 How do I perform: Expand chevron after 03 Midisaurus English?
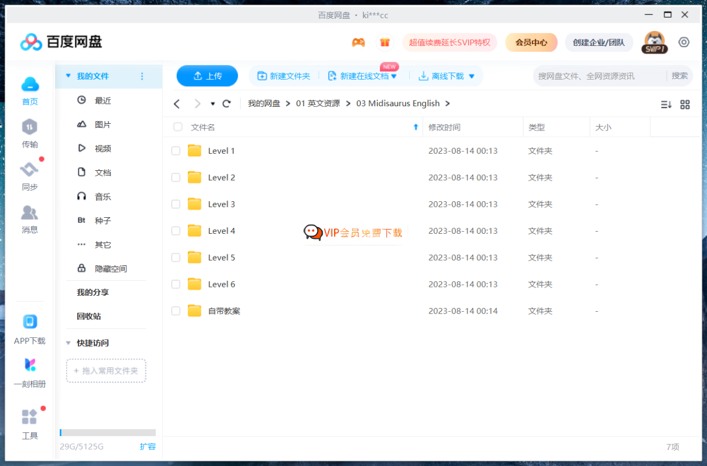click(447, 103)
